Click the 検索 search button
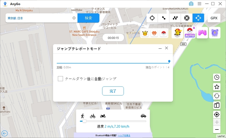This screenshot has width=226, height=138. click(88, 18)
